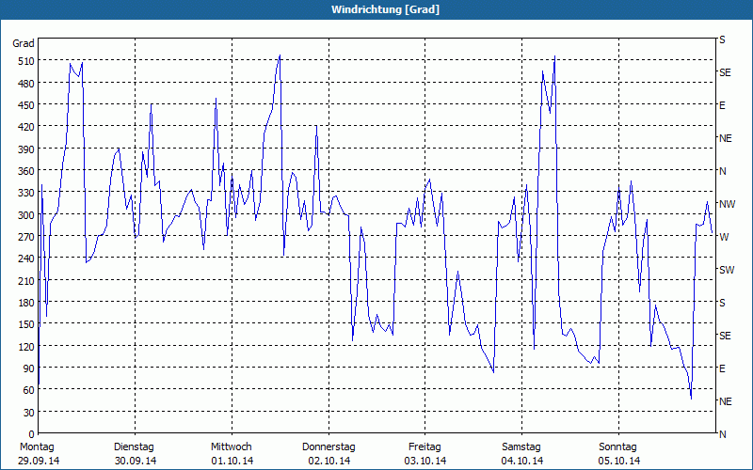Click the E compass label level with 450
The width and height of the screenshot is (753, 470).
pos(722,105)
